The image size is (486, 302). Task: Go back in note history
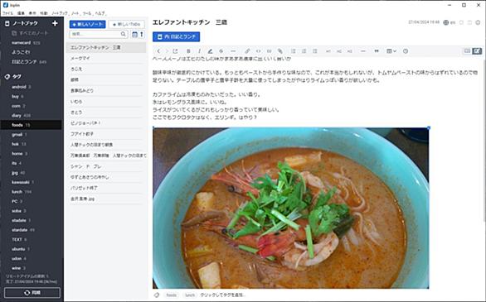click(158, 51)
